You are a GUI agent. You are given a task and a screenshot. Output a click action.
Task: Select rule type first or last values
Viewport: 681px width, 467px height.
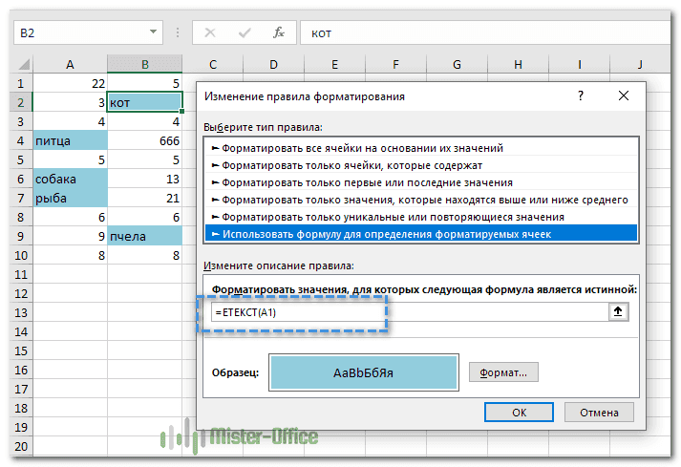point(421,182)
